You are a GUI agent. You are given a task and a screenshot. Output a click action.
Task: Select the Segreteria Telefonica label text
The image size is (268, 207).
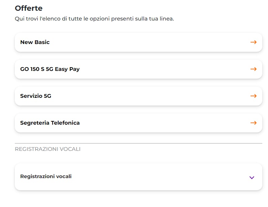click(x=50, y=123)
